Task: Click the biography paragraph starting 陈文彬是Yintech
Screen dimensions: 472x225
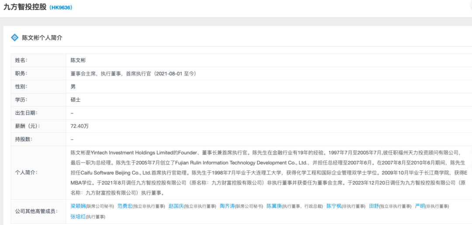Action: tap(269, 173)
